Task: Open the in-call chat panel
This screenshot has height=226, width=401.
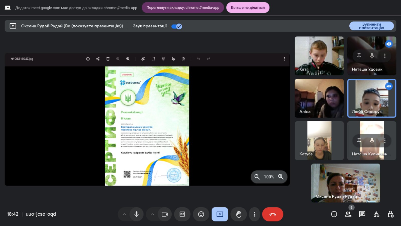Action: point(362,214)
